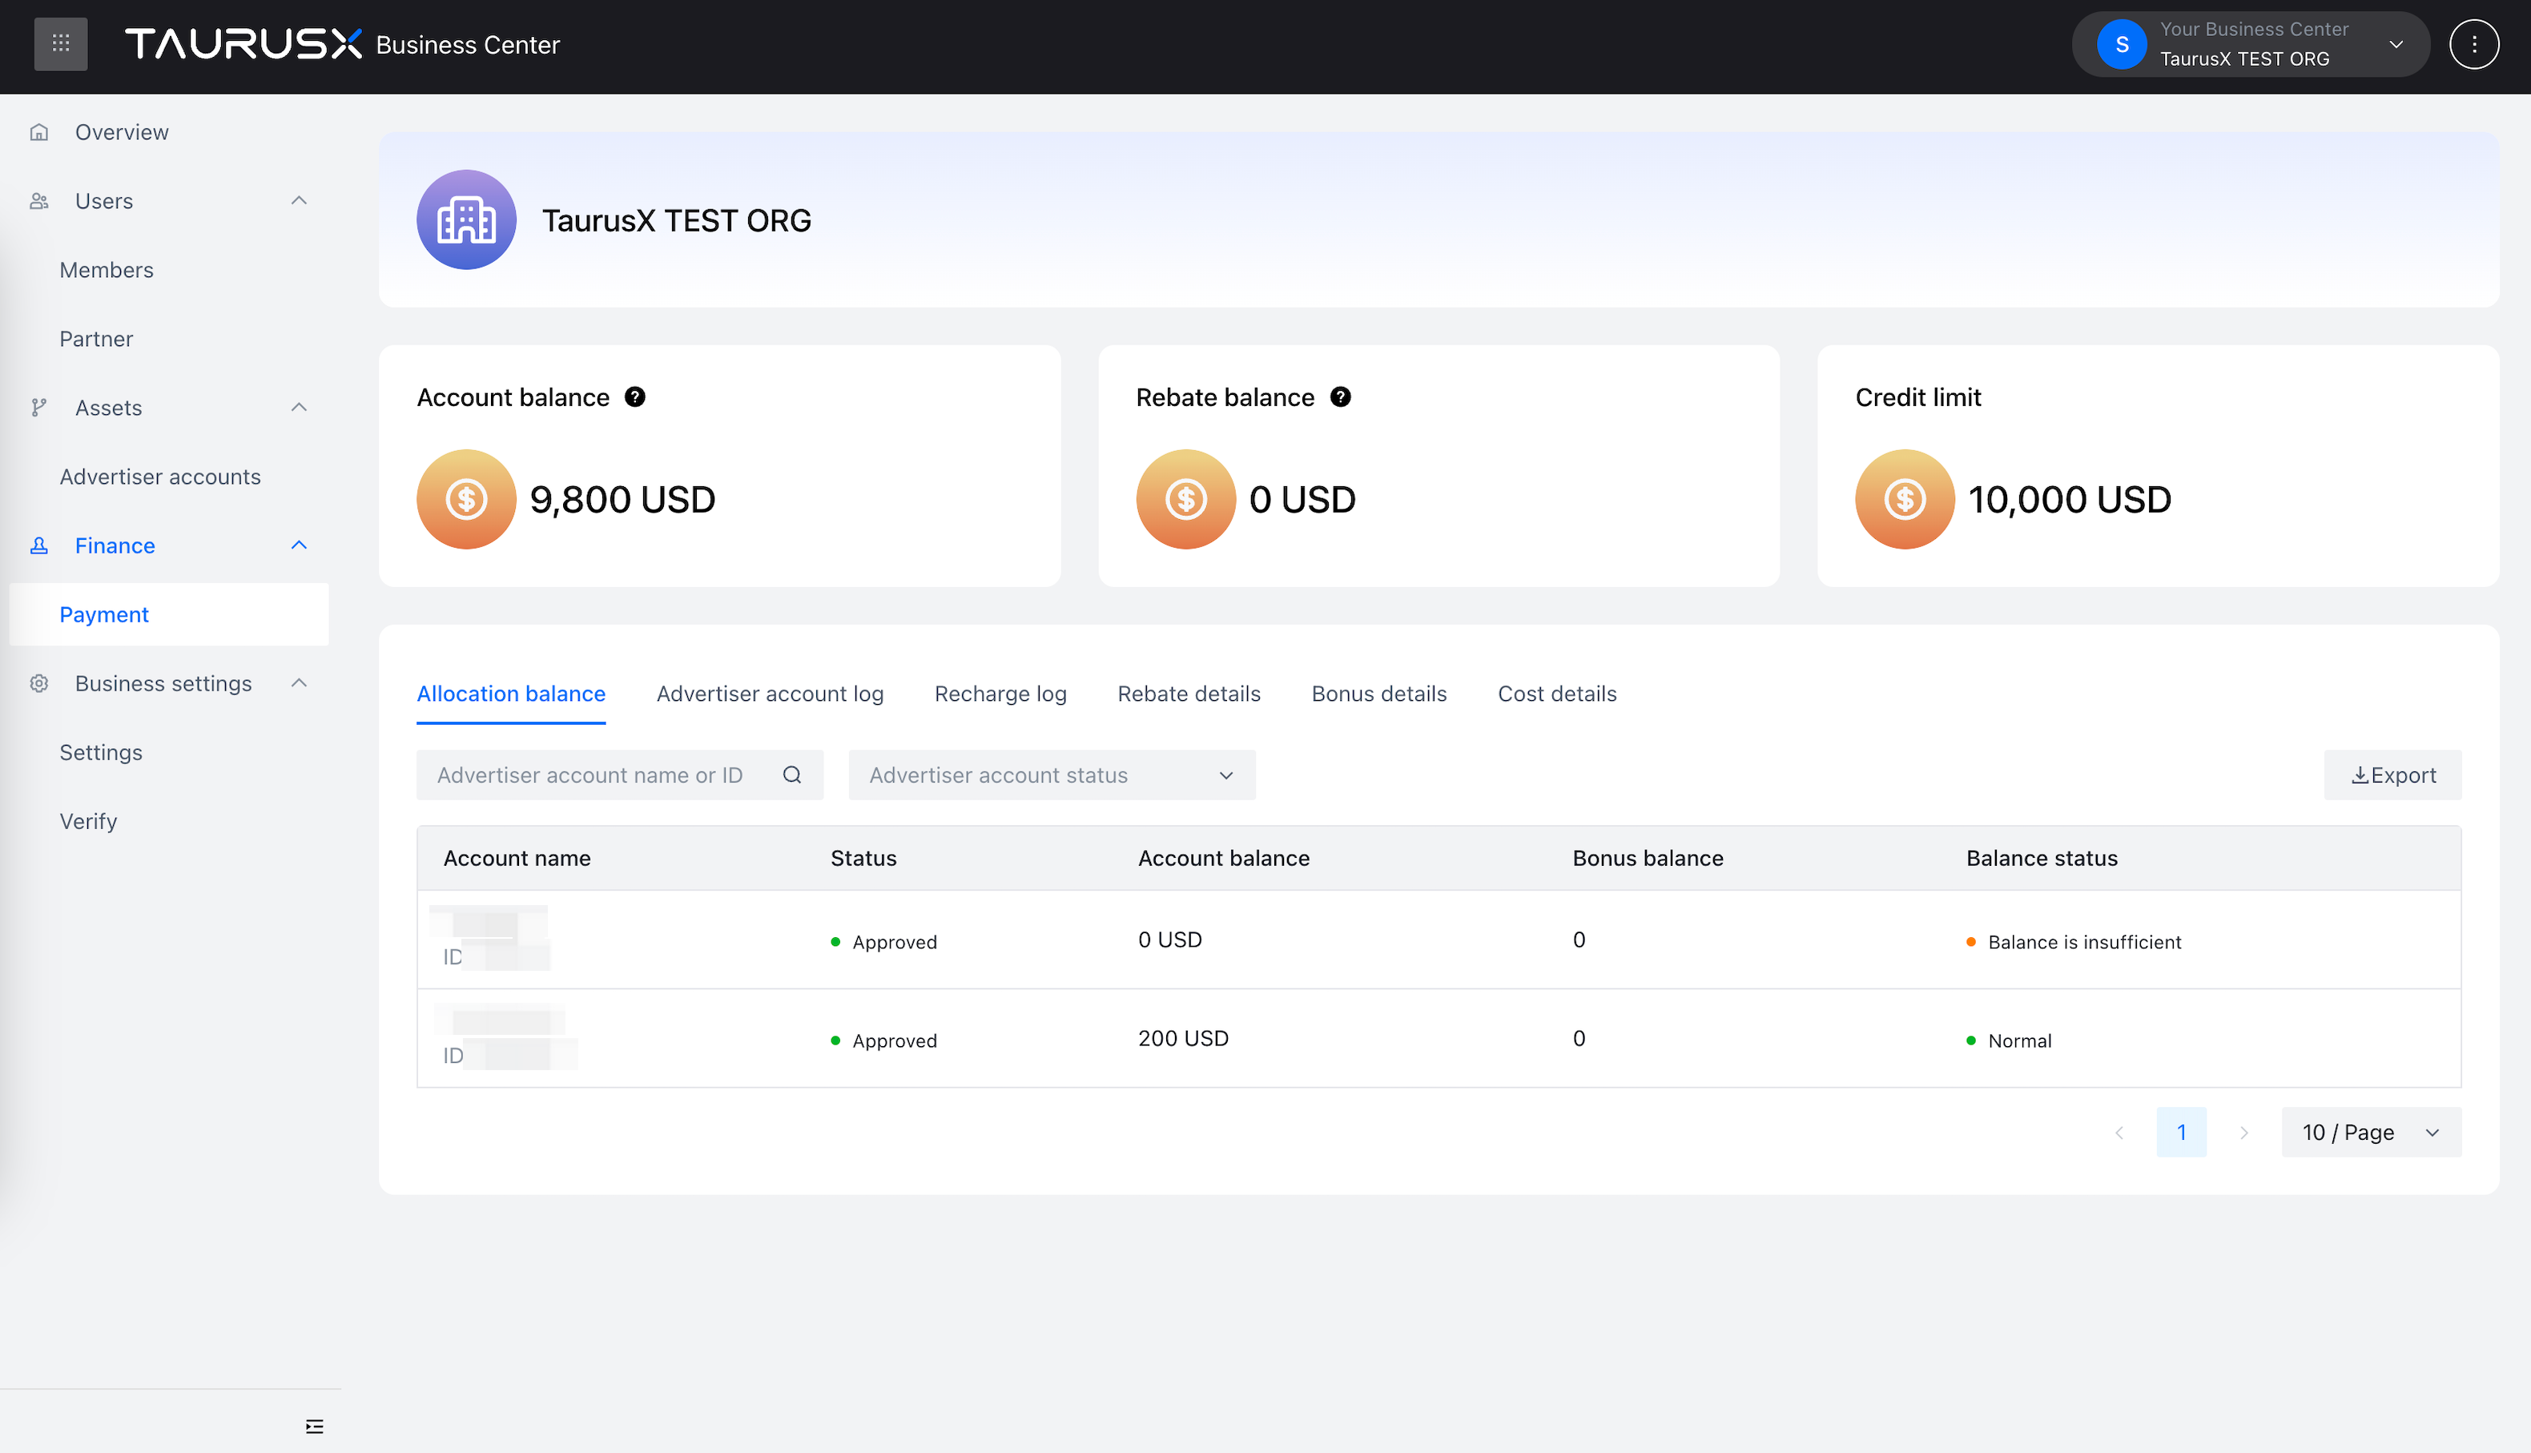Select page number 1
The image size is (2531, 1453).
tap(2181, 1133)
